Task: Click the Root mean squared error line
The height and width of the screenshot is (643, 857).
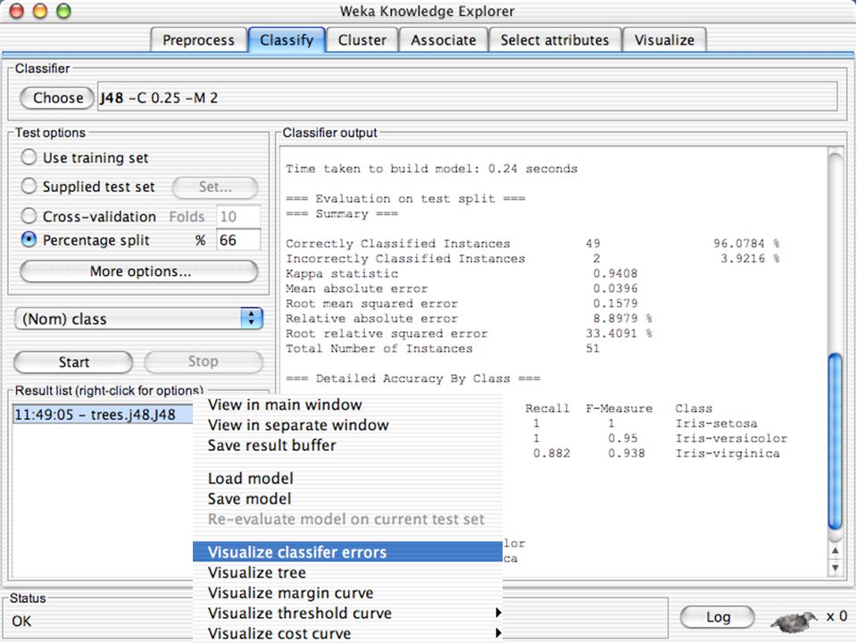Action: pos(462,304)
